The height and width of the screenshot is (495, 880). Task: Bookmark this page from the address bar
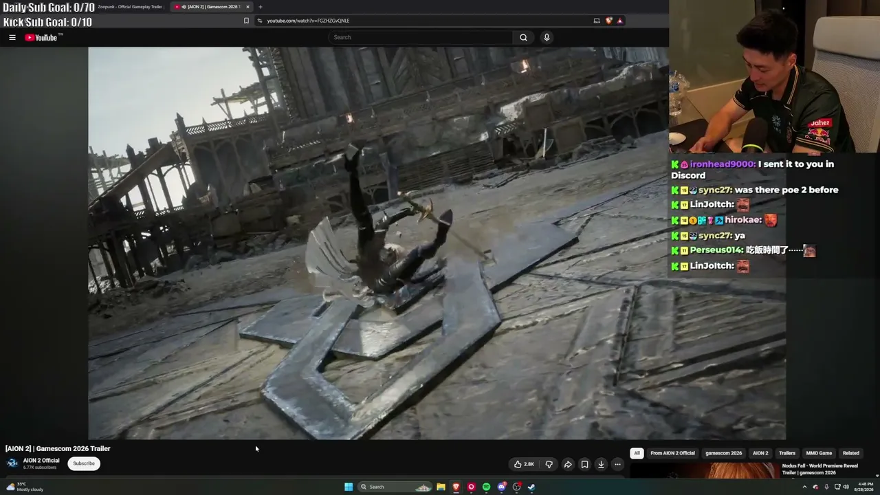246,21
